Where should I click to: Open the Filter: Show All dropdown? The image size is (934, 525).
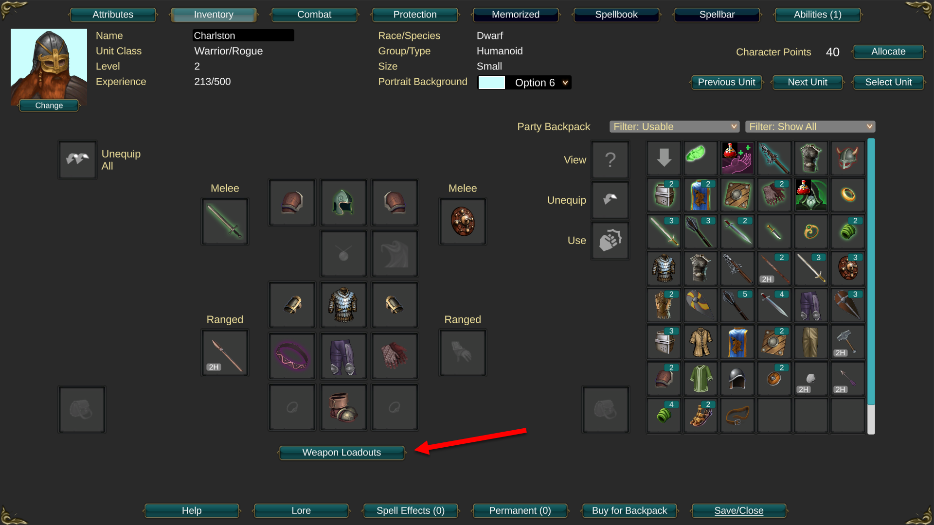[x=810, y=127]
